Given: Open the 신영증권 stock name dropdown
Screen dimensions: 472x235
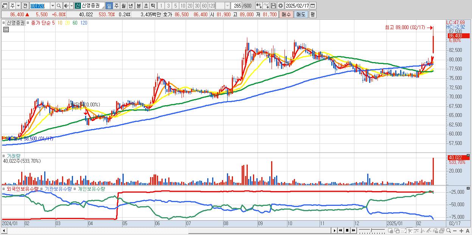Looking at the screenshot, I should [103, 8].
